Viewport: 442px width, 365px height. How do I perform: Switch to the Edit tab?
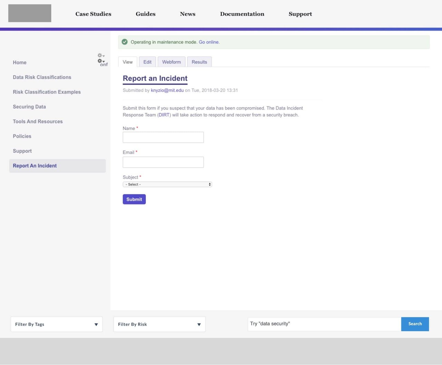[x=147, y=62]
